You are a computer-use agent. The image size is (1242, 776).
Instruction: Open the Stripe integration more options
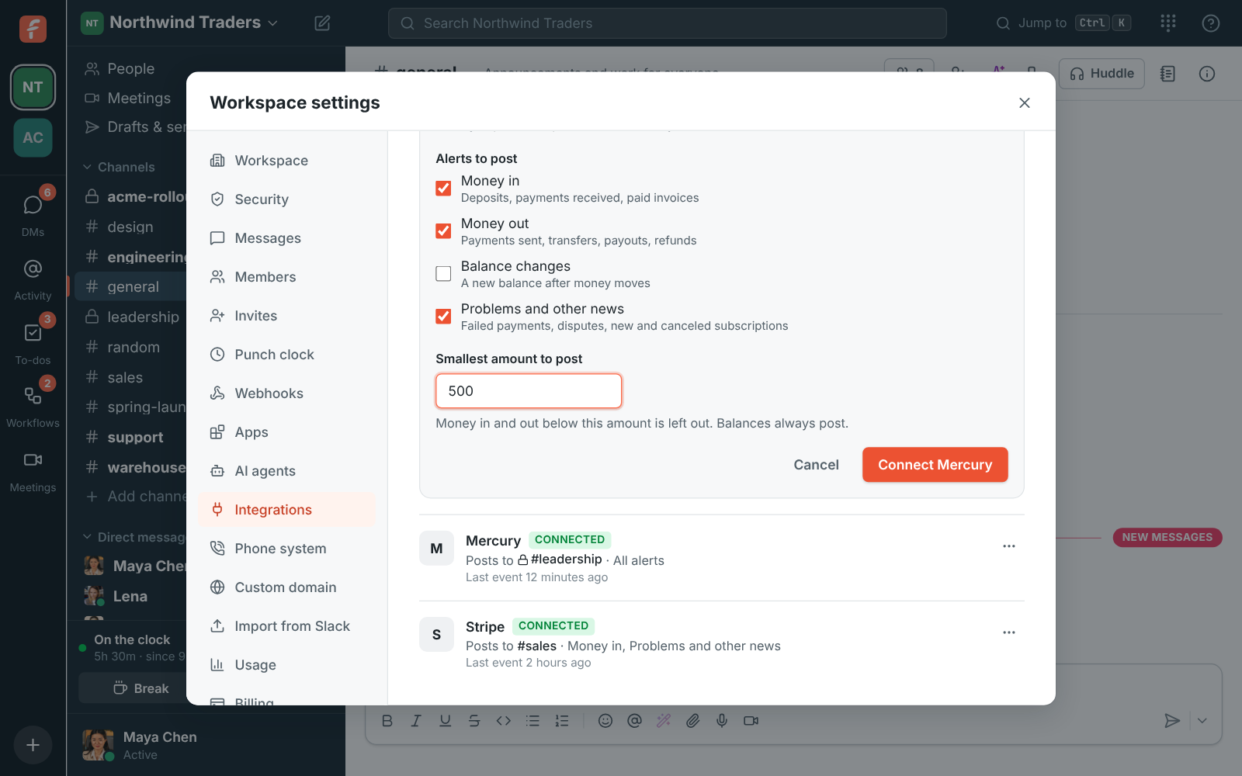click(x=1008, y=632)
